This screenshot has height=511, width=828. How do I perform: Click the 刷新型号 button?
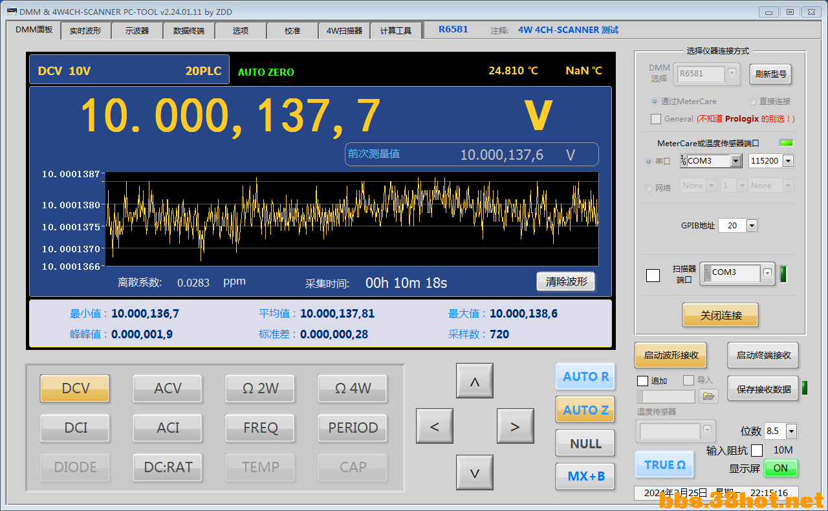pos(770,74)
